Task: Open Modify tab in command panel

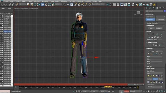Action: click(x=150, y=8)
